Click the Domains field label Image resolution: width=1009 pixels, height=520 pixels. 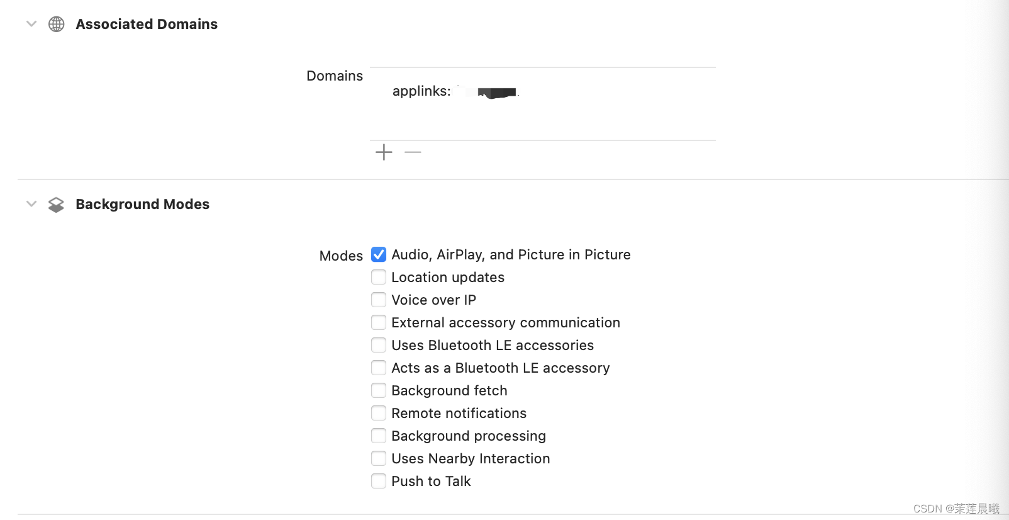(x=334, y=76)
